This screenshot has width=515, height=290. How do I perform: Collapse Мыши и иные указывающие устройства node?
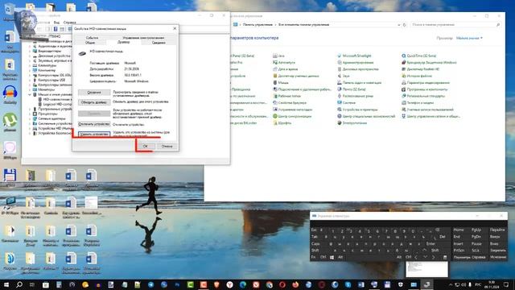[x=30, y=94]
